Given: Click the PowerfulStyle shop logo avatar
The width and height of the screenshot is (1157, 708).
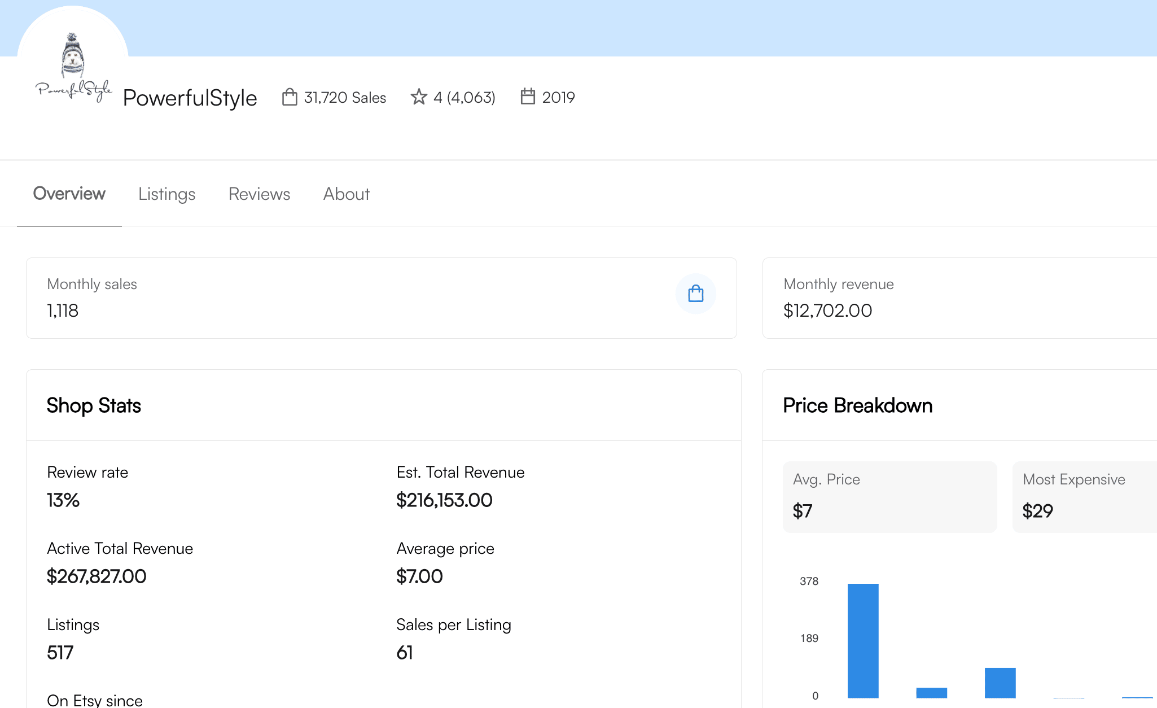Looking at the screenshot, I should (73, 62).
